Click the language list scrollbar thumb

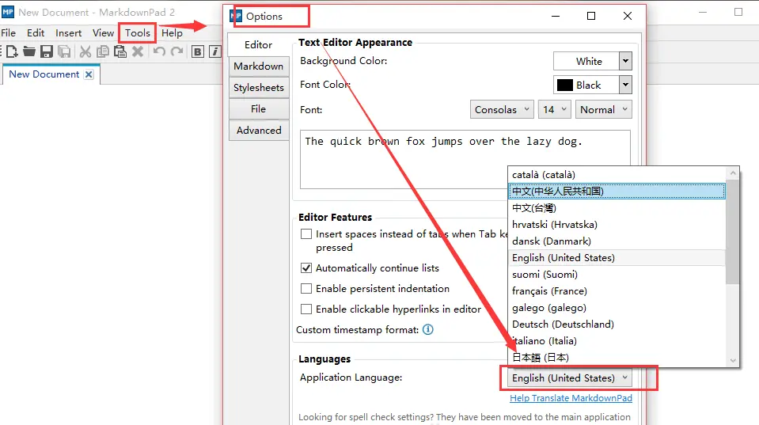[x=733, y=232]
